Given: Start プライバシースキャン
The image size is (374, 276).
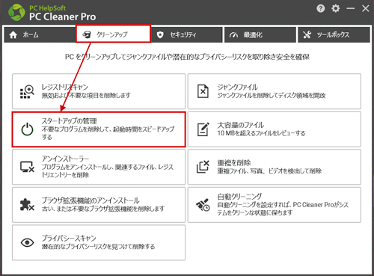Looking at the screenshot, I should click(x=99, y=242).
